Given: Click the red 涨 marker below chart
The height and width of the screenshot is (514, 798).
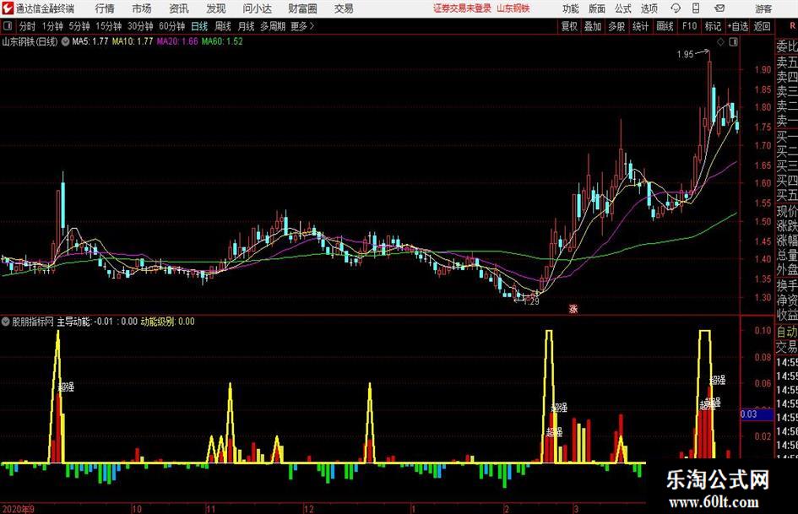Looking at the screenshot, I should [x=573, y=308].
